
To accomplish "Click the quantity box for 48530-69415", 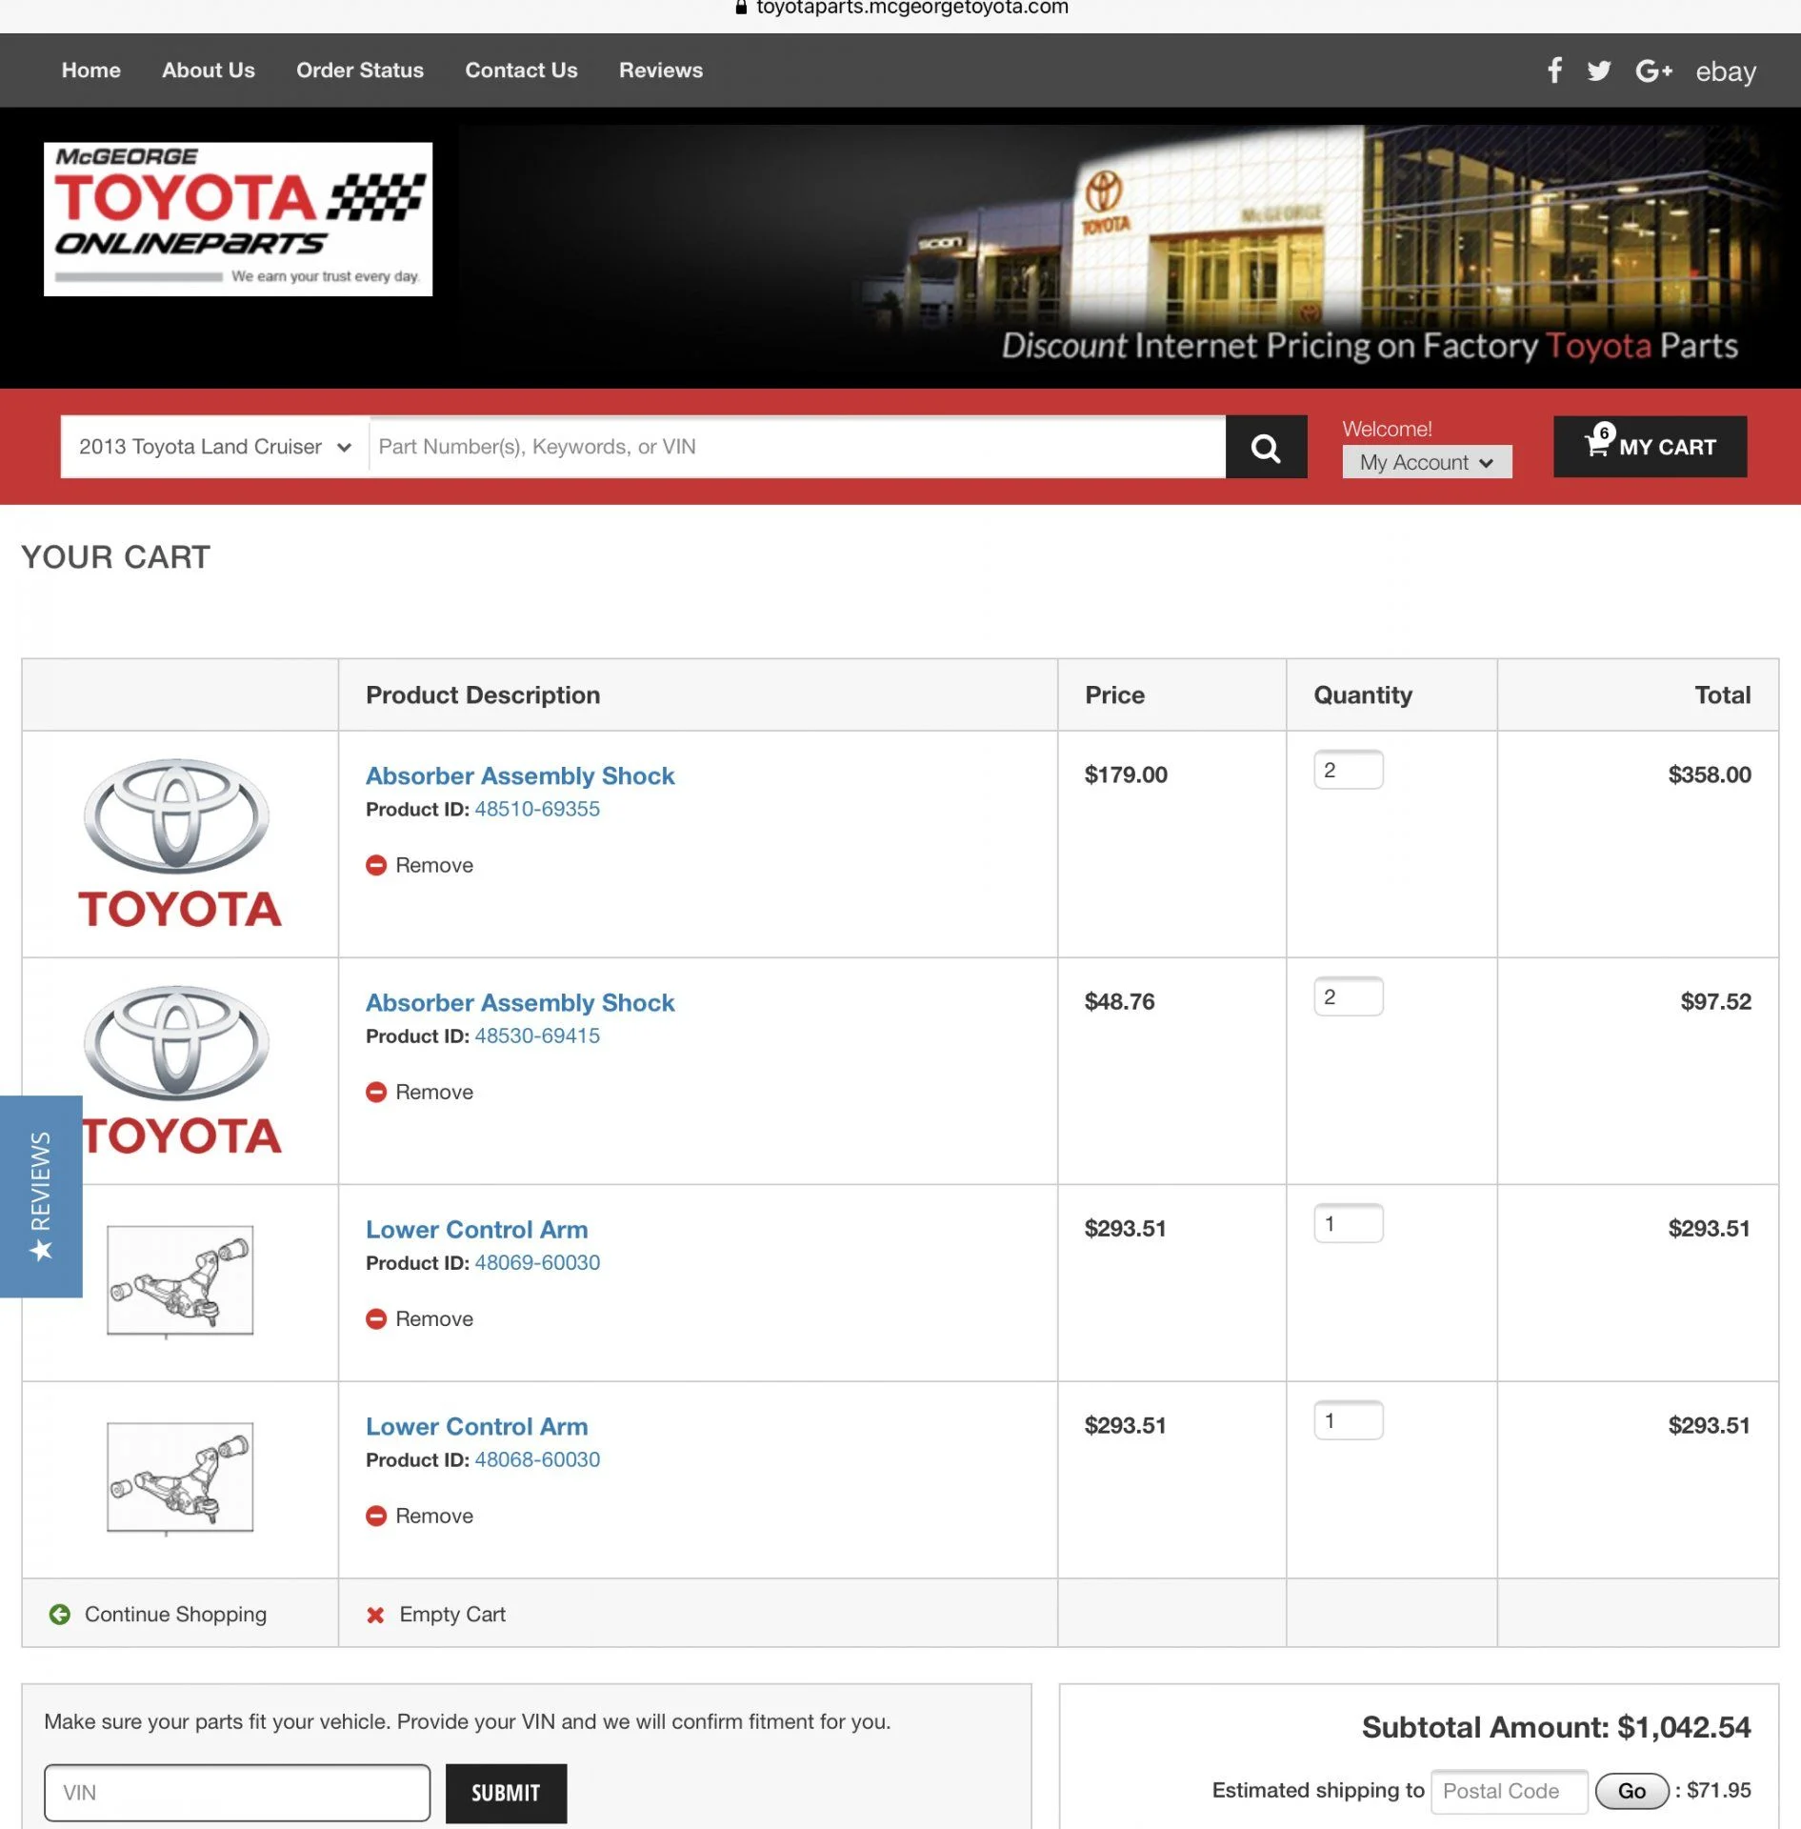I will pos(1348,997).
